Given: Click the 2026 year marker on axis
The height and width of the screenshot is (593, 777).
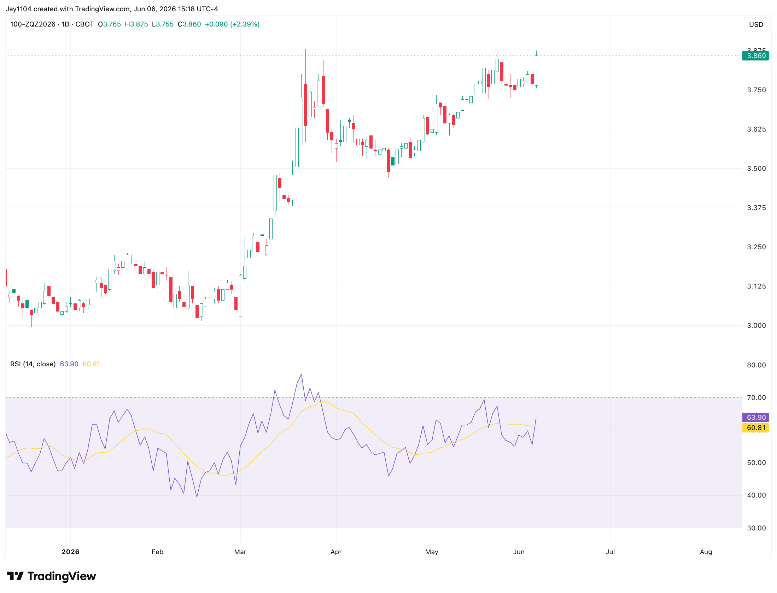Looking at the screenshot, I should tap(70, 552).
